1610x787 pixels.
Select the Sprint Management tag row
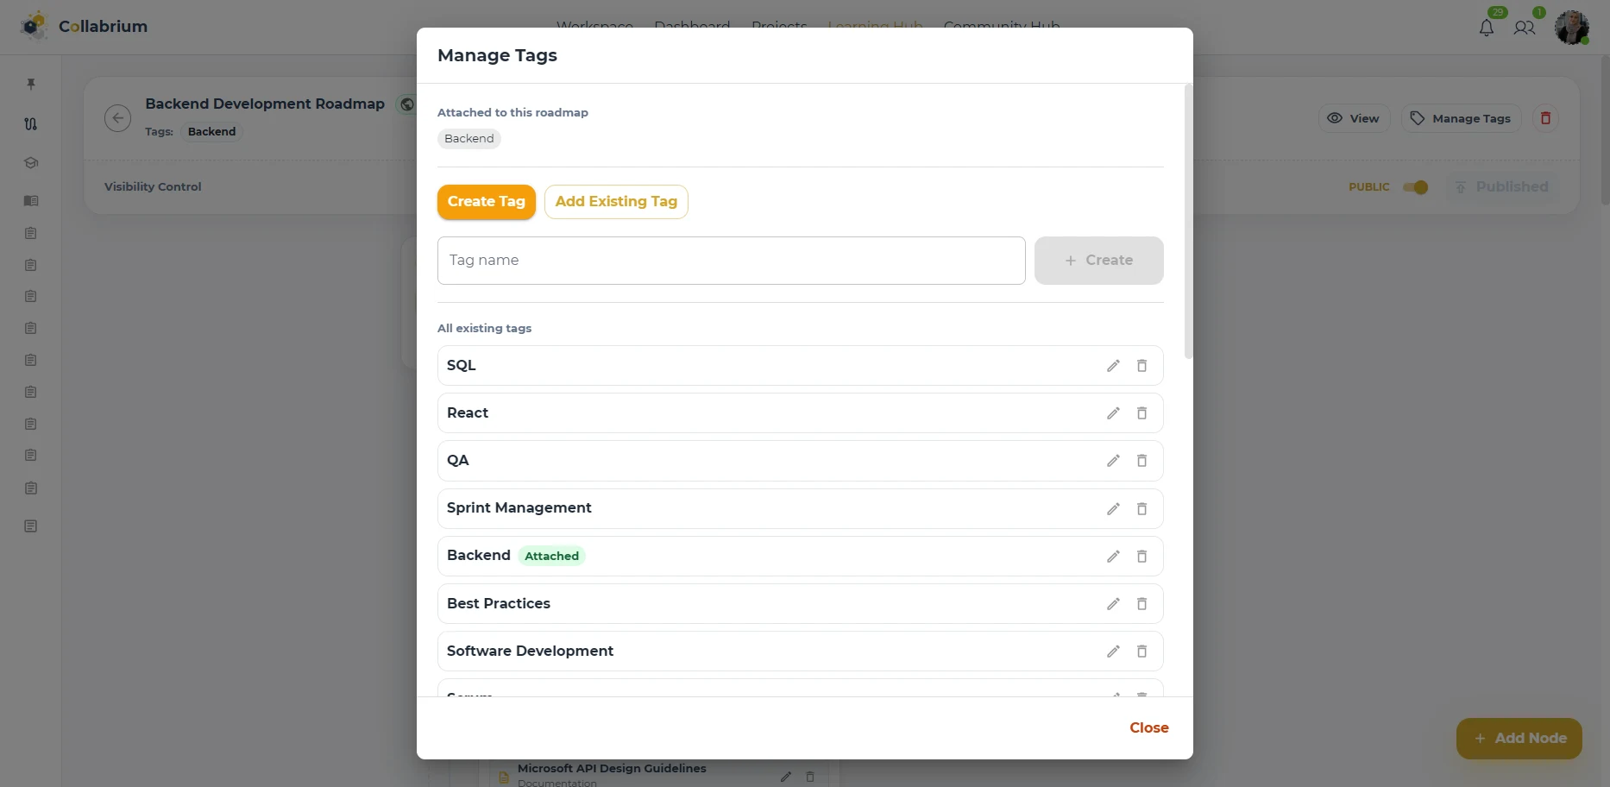coord(801,509)
